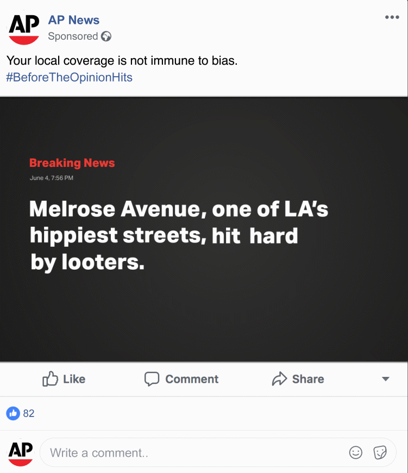Click the Comment button text
This screenshot has width=408, height=473.
coord(192,379)
